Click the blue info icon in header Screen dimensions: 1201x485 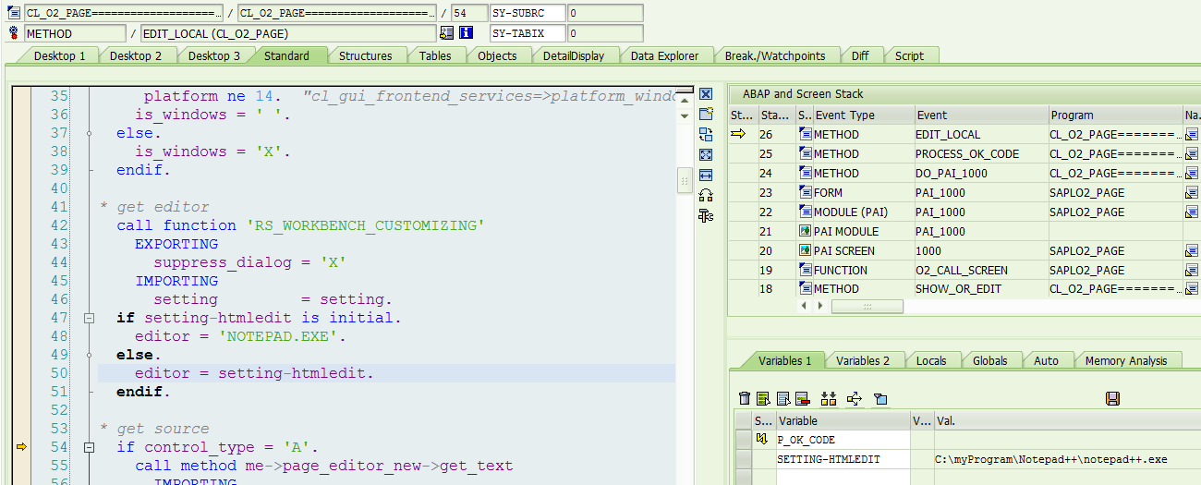(x=467, y=33)
